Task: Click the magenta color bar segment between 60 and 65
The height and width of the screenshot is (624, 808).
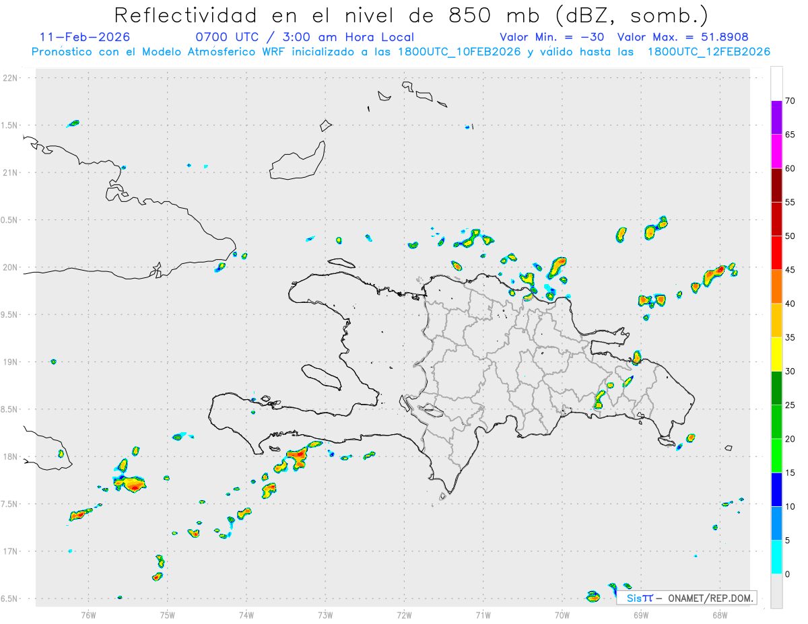Action: pyautogui.click(x=776, y=151)
